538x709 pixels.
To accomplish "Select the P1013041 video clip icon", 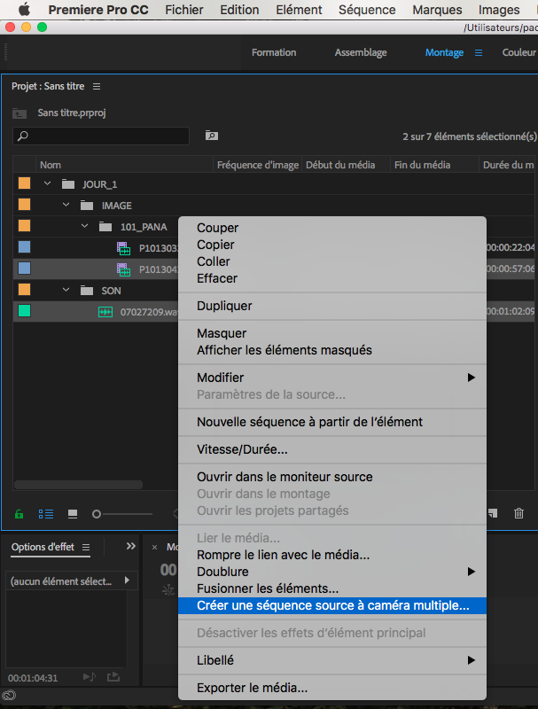I will click(x=123, y=269).
